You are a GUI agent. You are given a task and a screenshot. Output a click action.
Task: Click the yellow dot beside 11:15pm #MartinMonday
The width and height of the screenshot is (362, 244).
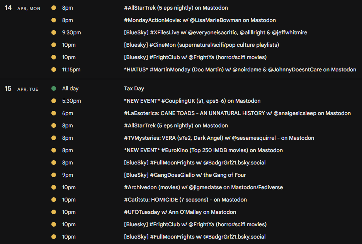(54, 69)
